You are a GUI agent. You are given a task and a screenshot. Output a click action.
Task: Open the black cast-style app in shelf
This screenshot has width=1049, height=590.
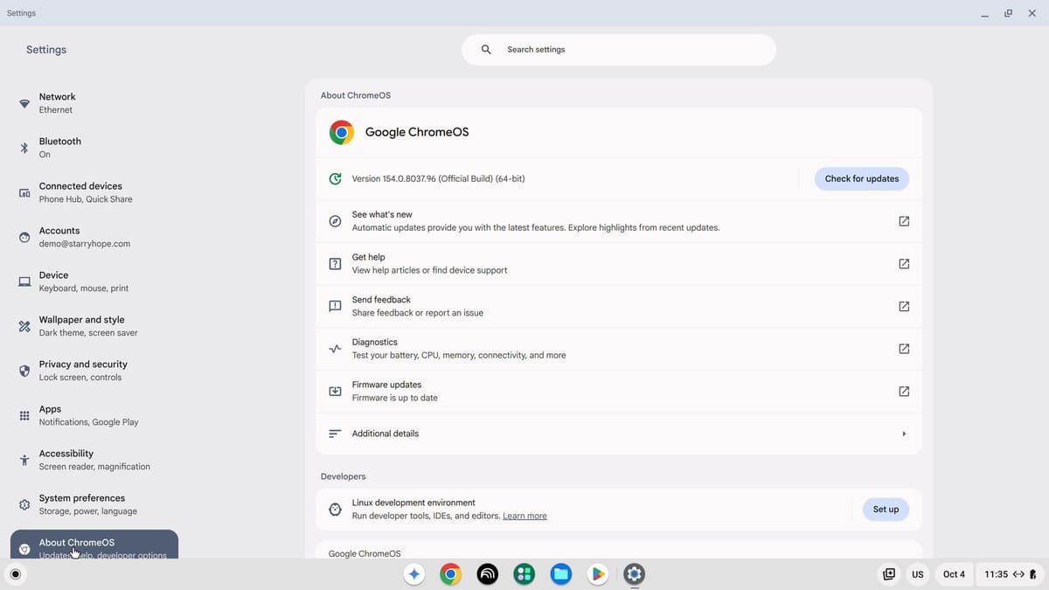tap(488, 574)
